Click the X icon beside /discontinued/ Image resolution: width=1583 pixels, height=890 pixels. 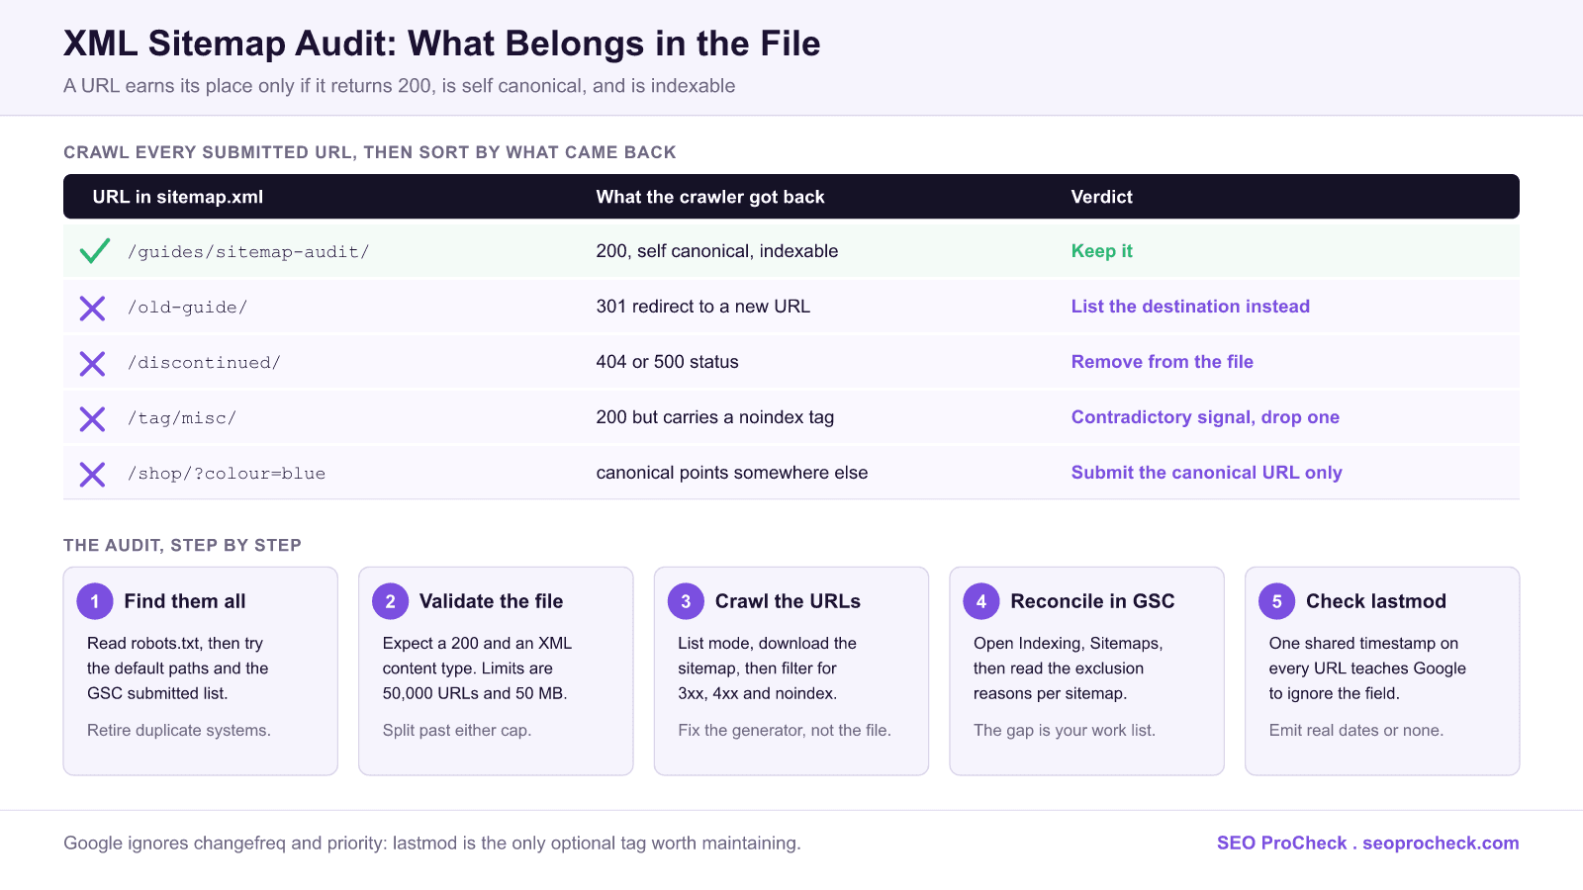(92, 363)
